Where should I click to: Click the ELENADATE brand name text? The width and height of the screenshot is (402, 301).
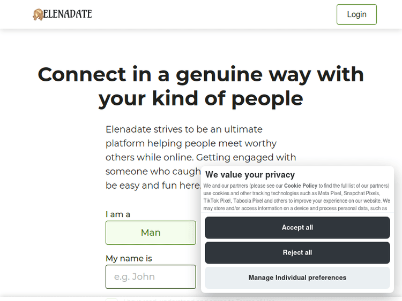pos(68,14)
